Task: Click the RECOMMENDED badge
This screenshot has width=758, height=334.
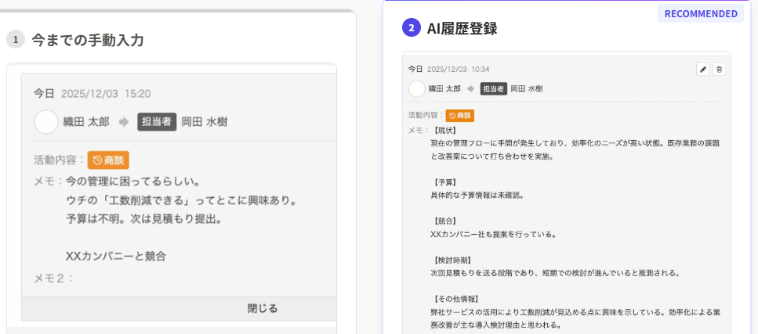Action: pos(700,13)
